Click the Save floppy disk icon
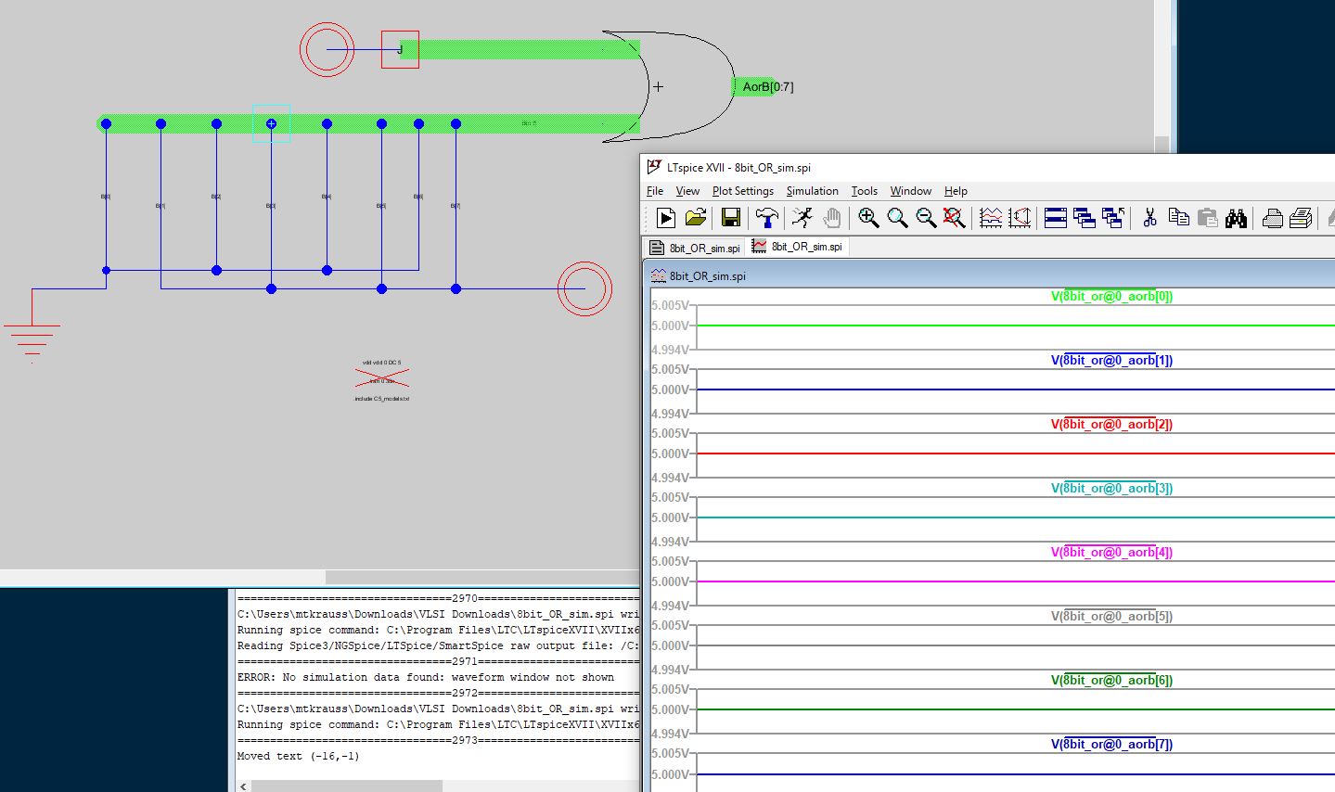This screenshot has width=1335, height=792. coord(730,217)
